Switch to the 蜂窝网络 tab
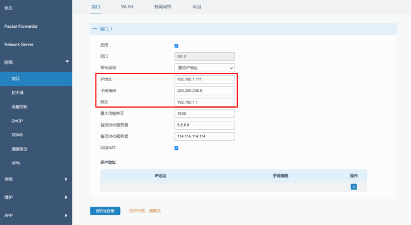This screenshot has height=225, width=411. pos(163,7)
